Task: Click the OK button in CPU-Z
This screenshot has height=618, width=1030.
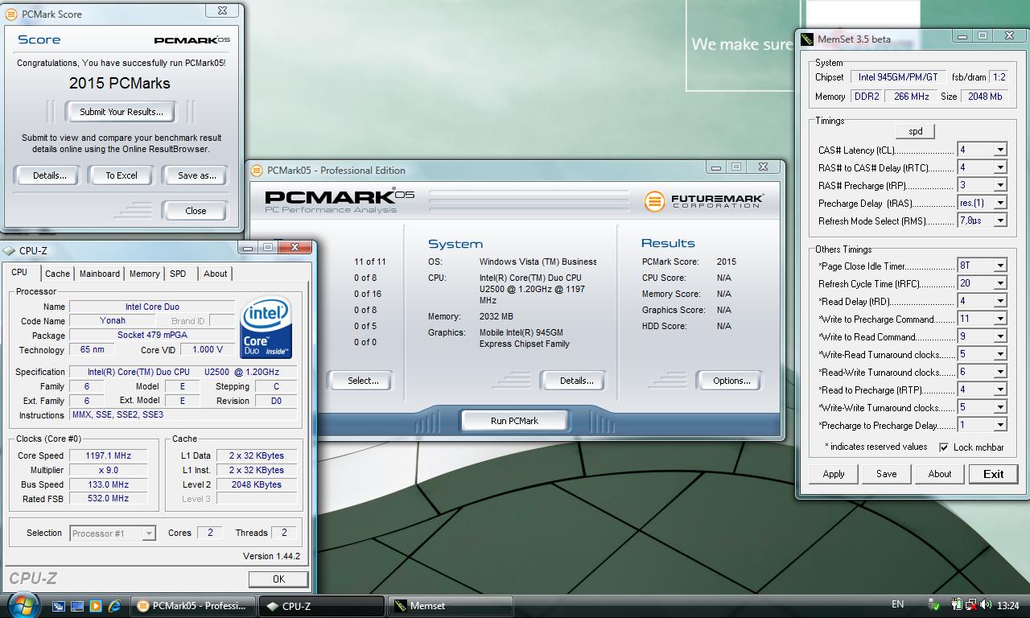Action: click(278, 579)
